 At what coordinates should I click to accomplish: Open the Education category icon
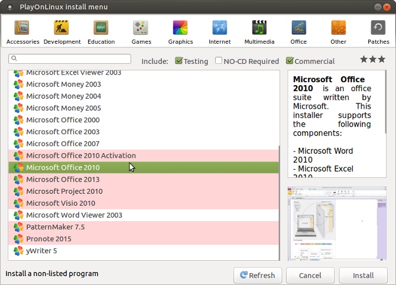click(101, 28)
